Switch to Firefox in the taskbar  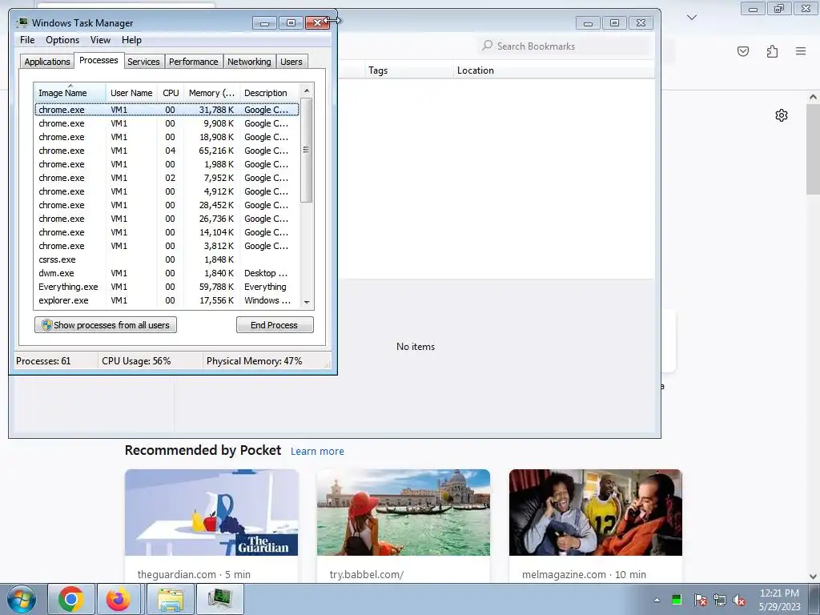pyautogui.click(x=119, y=599)
